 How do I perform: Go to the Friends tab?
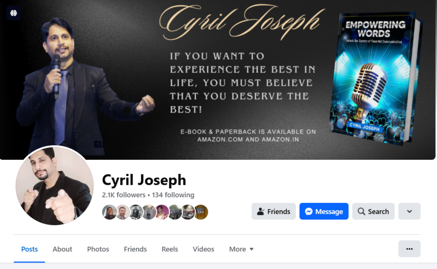[x=135, y=249]
